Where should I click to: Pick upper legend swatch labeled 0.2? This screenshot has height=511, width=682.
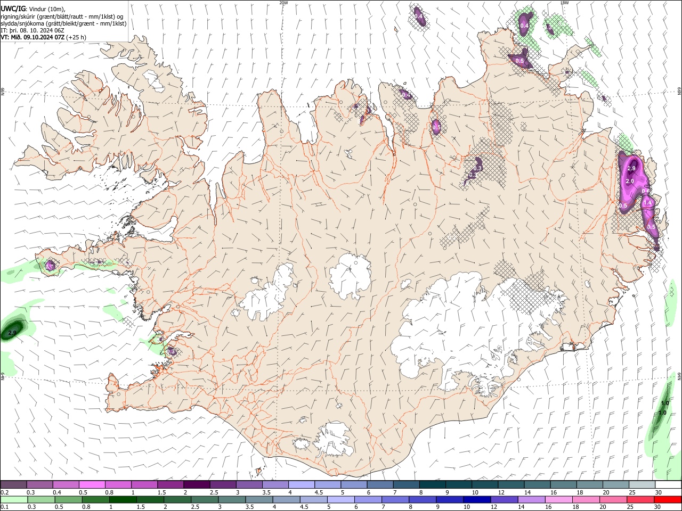[x=13, y=484]
